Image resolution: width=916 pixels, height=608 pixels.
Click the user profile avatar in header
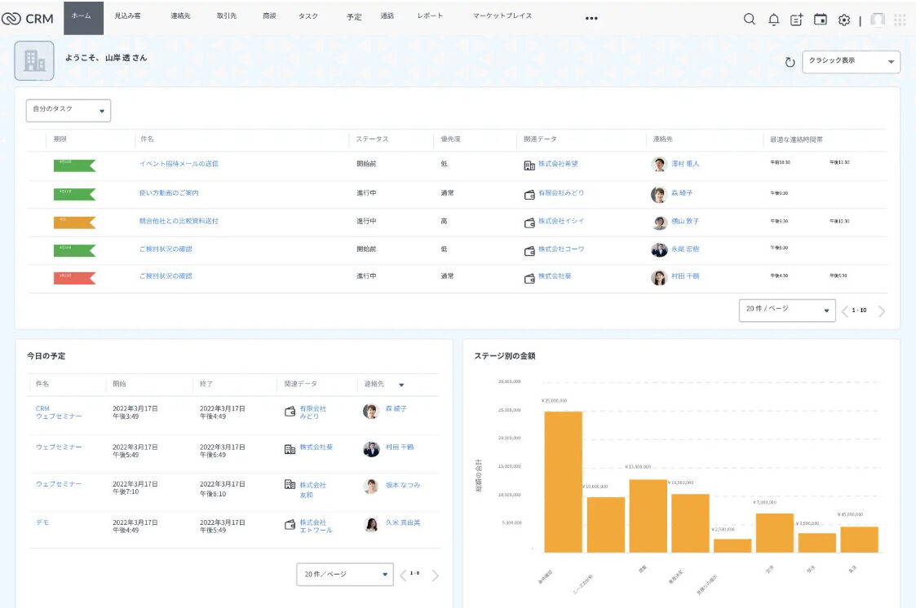click(878, 20)
